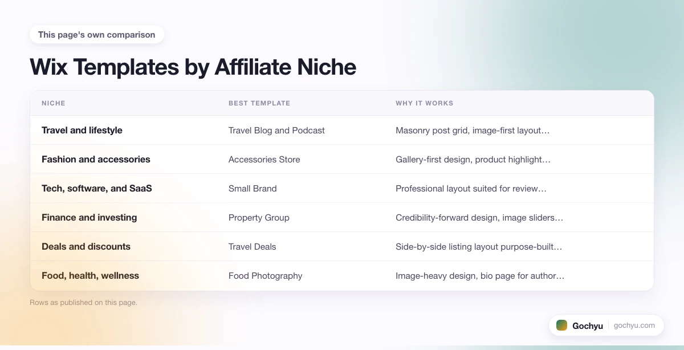684x350 pixels.
Task: Open the gochyu.com link
Action: point(634,325)
